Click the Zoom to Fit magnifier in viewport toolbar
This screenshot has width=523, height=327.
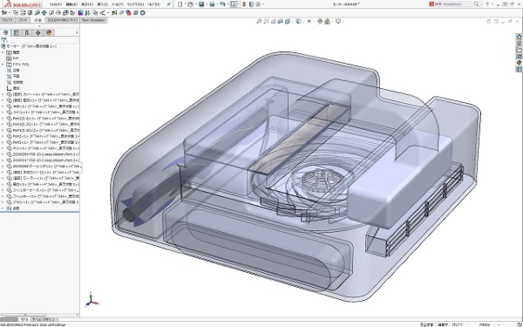click(x=259, y=21)
